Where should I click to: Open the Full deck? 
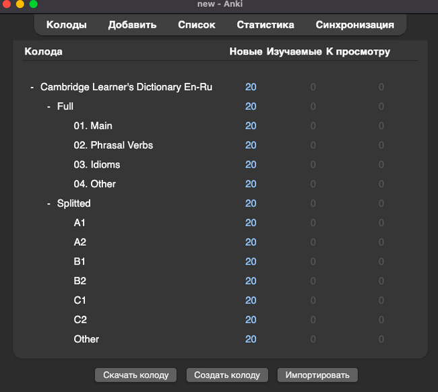[x=65, y=106]
